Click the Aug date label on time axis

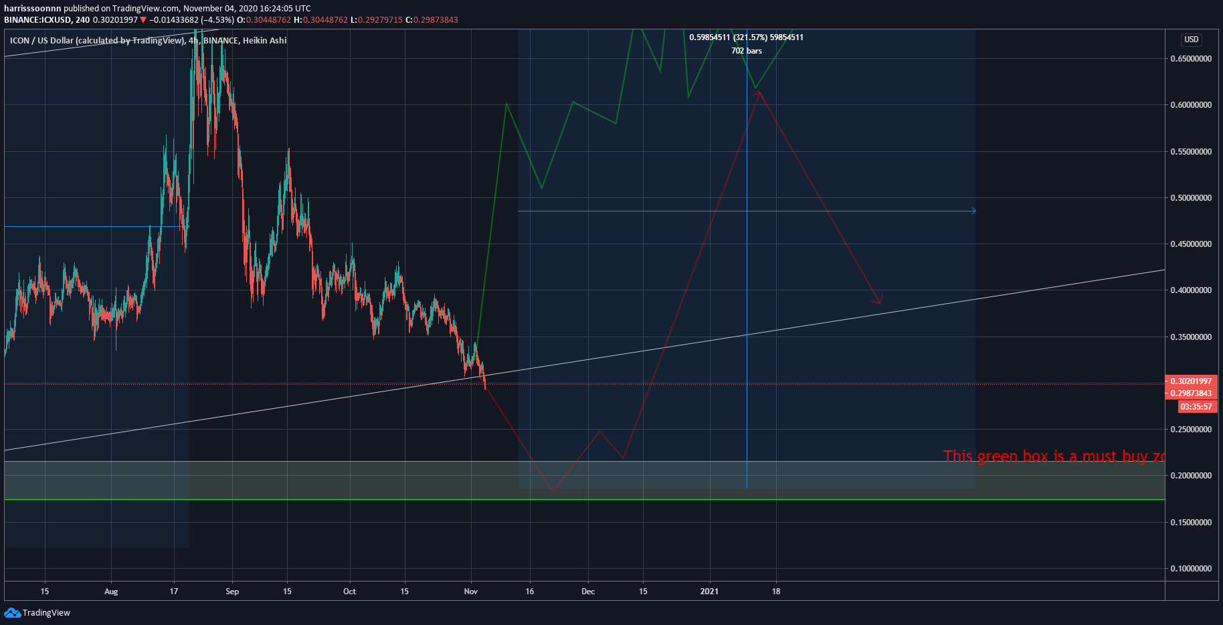111,592
